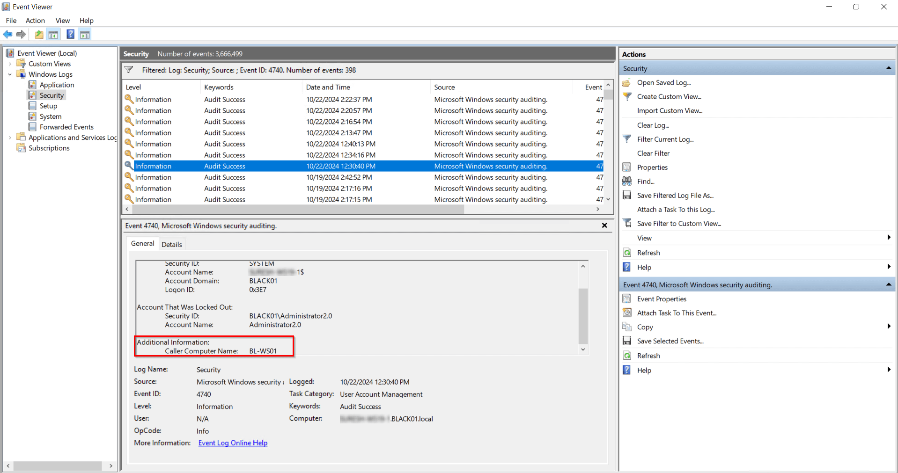The width and height of the screenshot is (898, 473).
Task: Click Clear Filter in the Actions pane
Action: tap(653, 153)
